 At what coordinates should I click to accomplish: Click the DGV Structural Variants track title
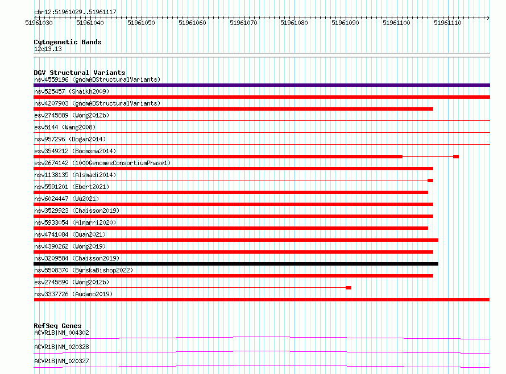[80, 73]
